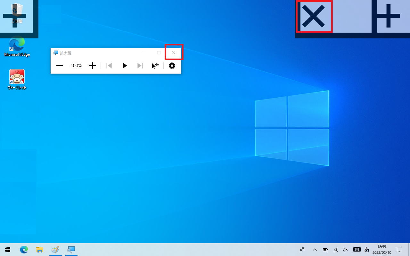The image size is (410, 256).
Task: Launch Microsoft Edge from the taskbar
Action: [x=24, y=250]
